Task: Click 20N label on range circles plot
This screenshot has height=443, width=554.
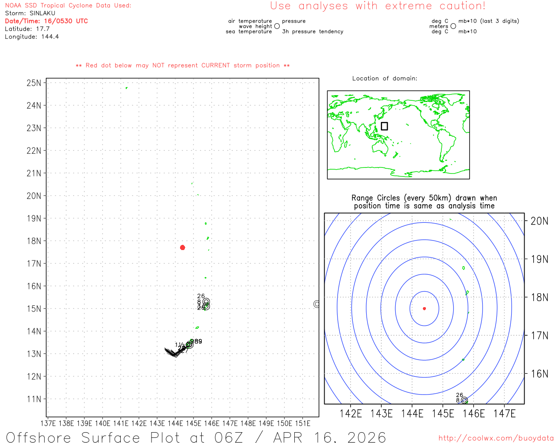Action: tap(539, 221)
